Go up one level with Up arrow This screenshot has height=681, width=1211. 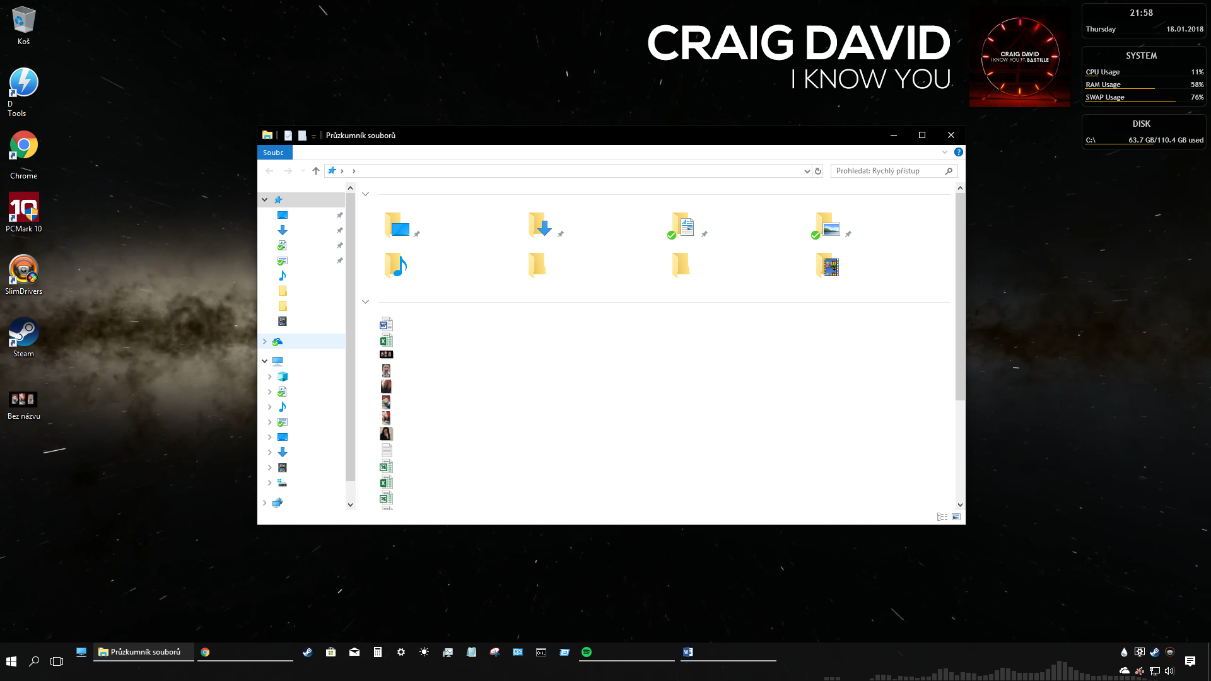(x=316, y=171)
